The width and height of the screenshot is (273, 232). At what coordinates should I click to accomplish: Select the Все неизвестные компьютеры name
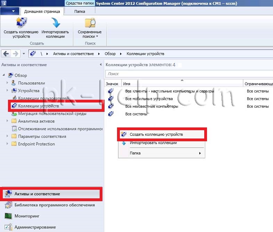(x=152, y=106)
